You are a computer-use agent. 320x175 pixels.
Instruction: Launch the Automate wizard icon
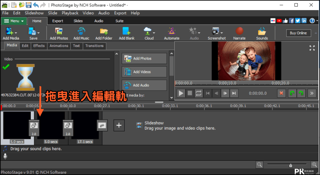click(172, 31)
